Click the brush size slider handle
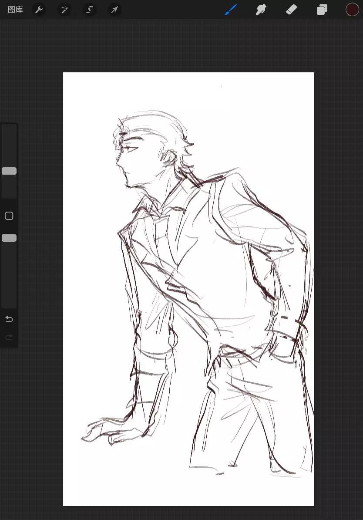Image resolution: width=363 pixels, height=520 pixels. (x=9, y=171)
